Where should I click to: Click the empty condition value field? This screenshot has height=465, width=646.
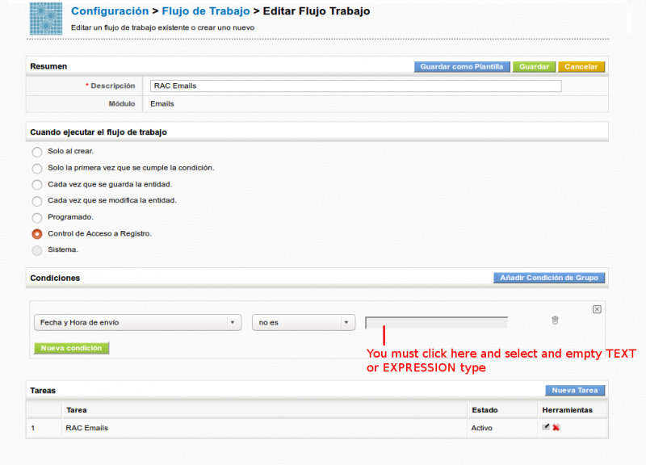click(436, 323)
